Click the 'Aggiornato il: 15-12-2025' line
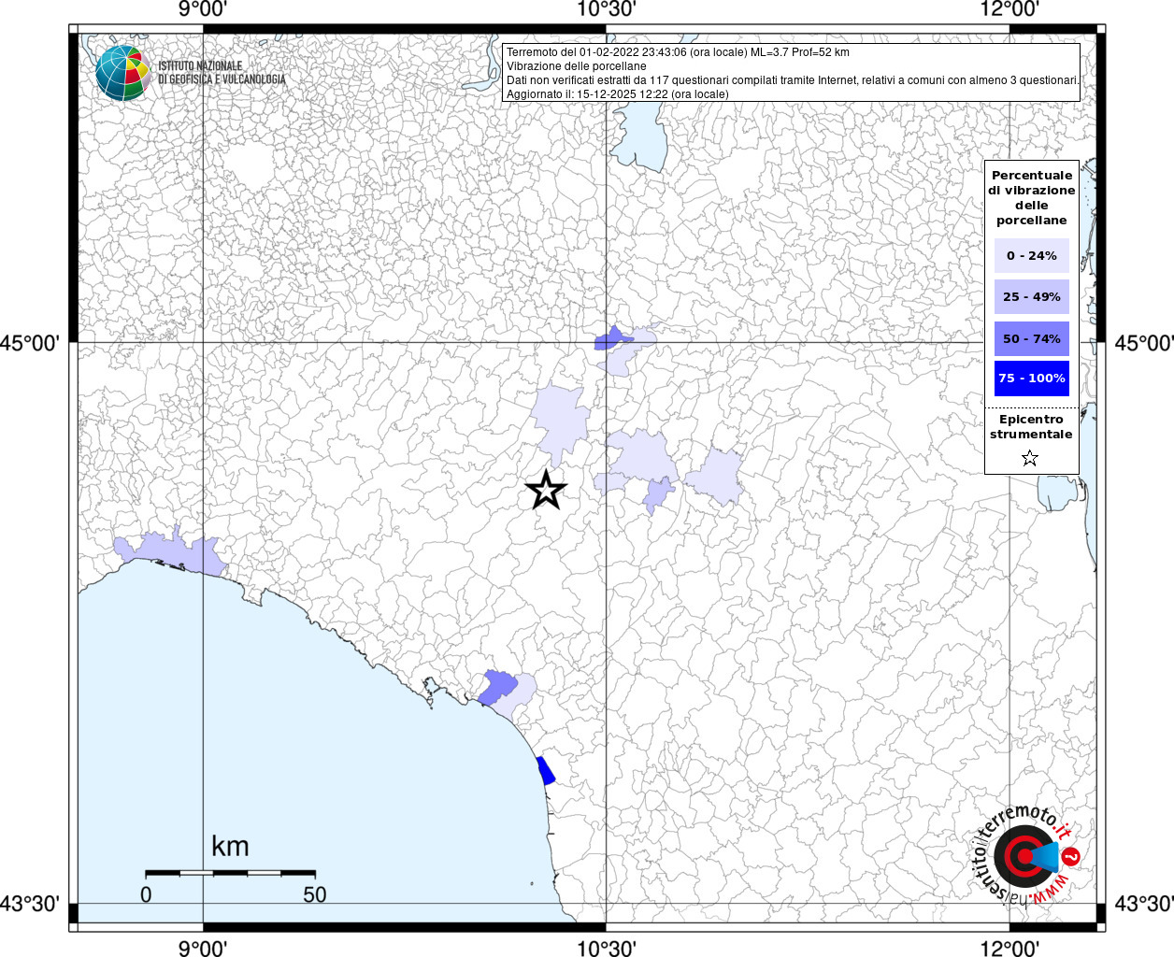The height and width of the screenshot is (957, 1174). pos(617,94)
